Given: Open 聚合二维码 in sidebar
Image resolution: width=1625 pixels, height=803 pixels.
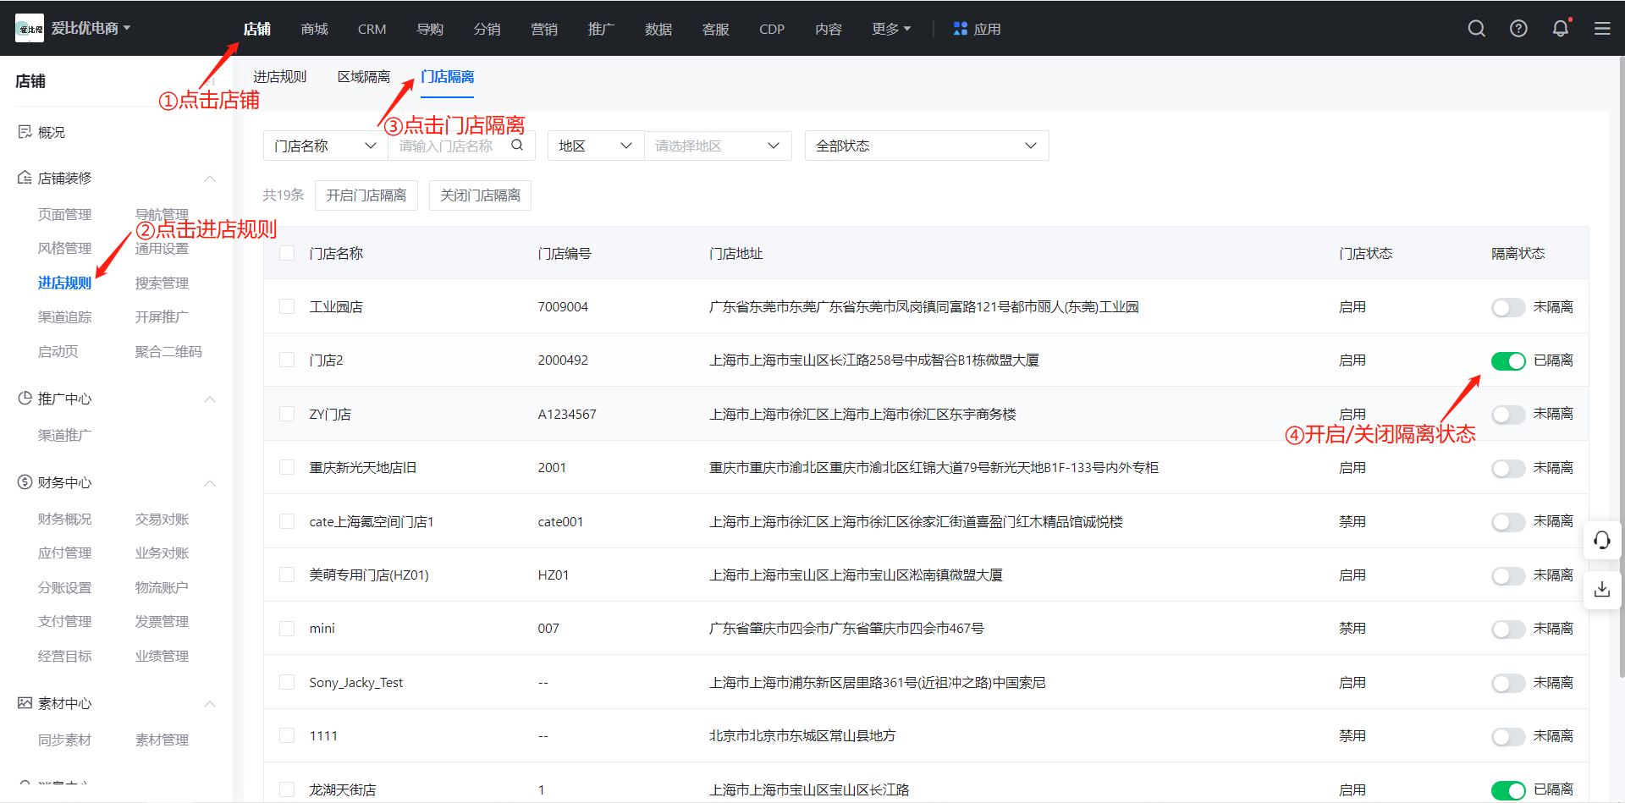Looking at the screenshot, I should [168, 351].
